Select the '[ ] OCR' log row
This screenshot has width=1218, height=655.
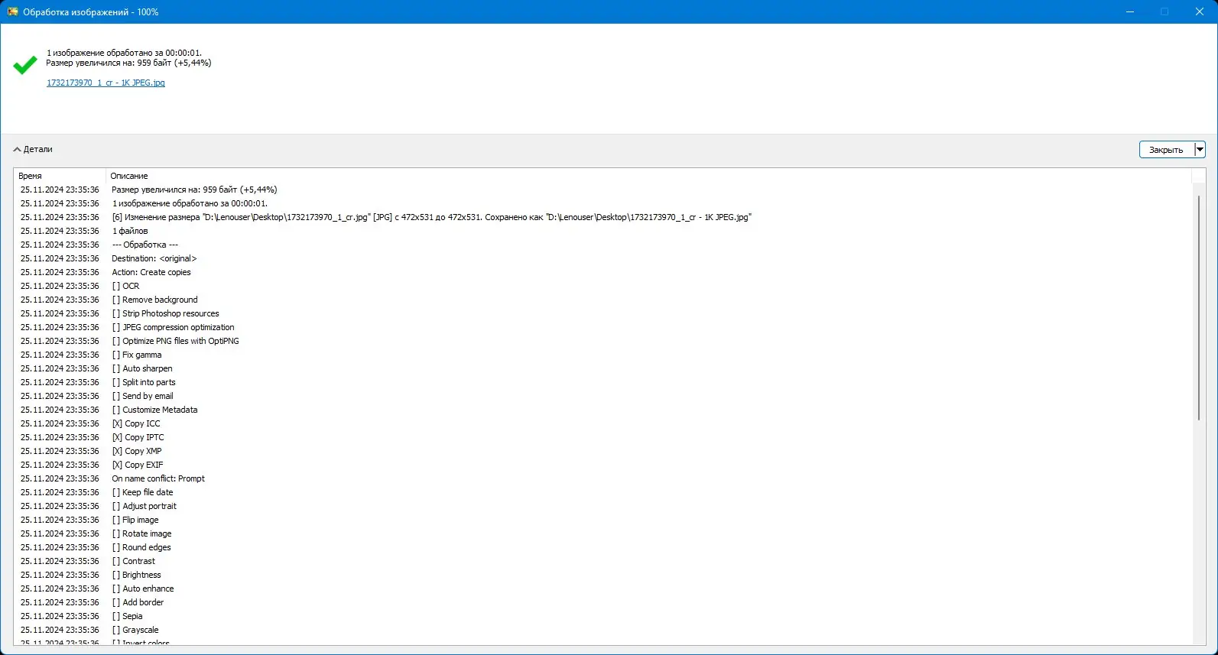[x=603, y=286]
